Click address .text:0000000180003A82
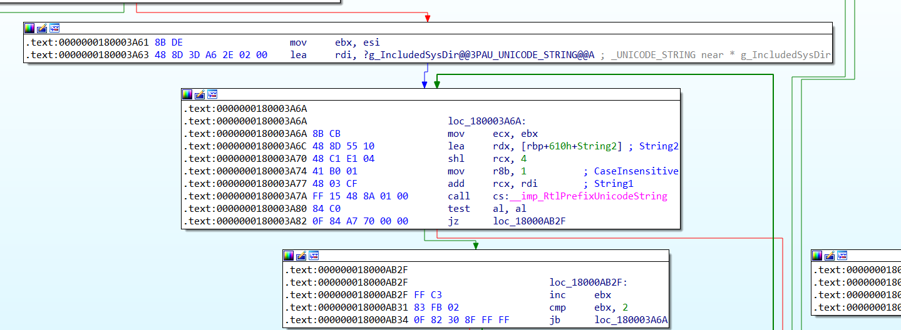901x330 pixels. (x=245, y=221)
